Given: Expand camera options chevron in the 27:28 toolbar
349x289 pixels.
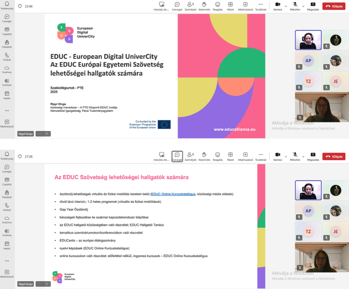Looking at the screenshot, I should pyautogui.click(x=286, y=157).
